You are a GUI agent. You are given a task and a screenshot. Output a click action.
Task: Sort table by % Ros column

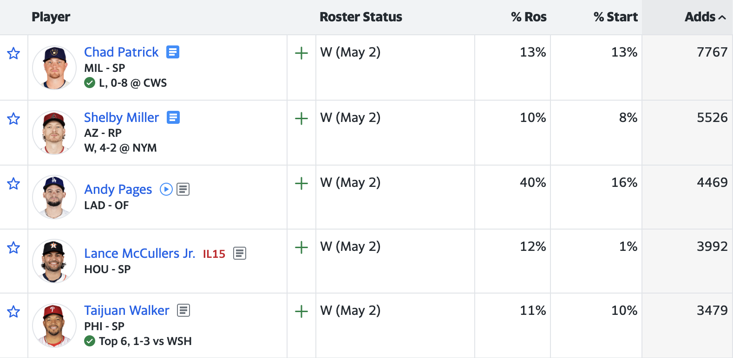click(529, 17)
